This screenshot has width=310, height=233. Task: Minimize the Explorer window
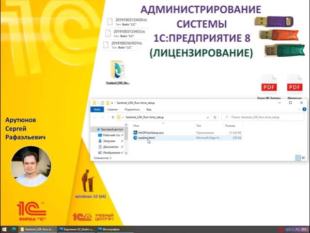pyautogui.click(x=279, y=102)
